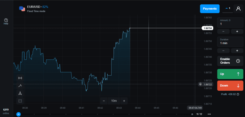Screen dimensions: 245x117
Task: Open the Duration 1 min field
Action: pyautogui.click(x=230, y=41)
